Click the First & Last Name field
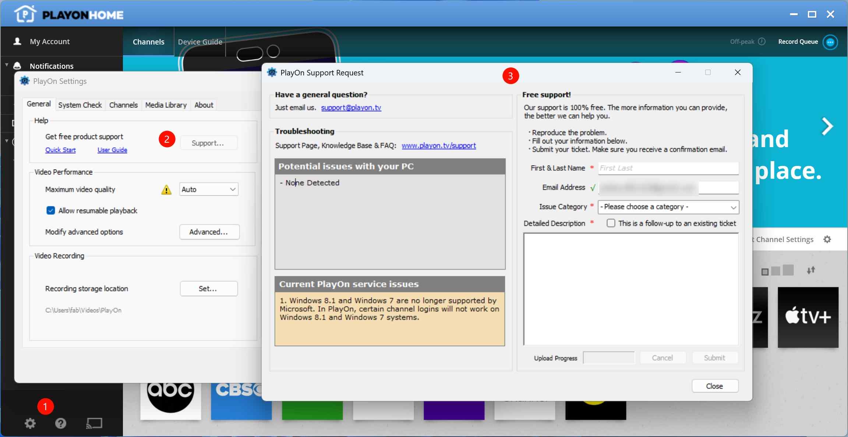 (x=668, y=168)
